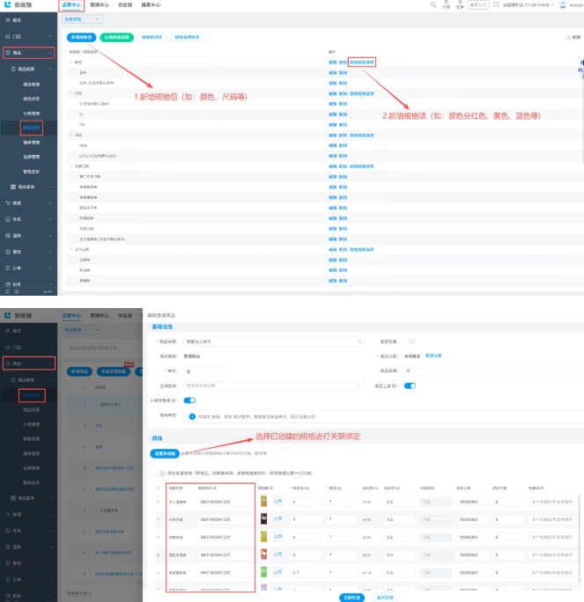Close the 规格管理 page tab with X
Screen dimensions: 584x602
tap(97, 19)
